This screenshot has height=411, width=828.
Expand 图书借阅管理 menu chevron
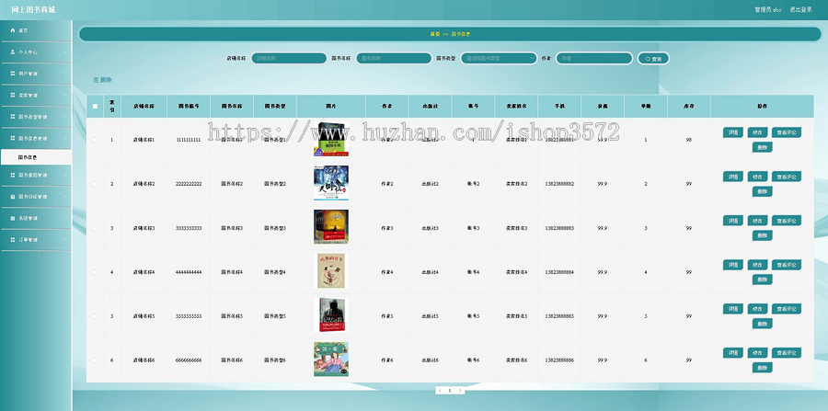point(65,175)
